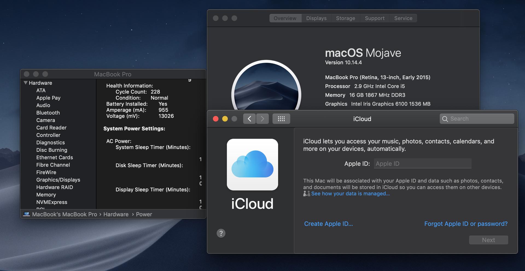
Task: Select Diagnostics in Hardware list
Action: 51,142
